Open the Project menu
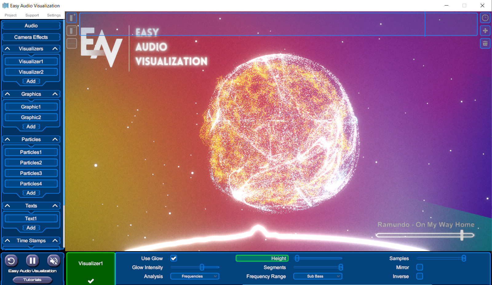Image resolution: width=492 pixels, height=285 pixels. click(x=10, y=15)
